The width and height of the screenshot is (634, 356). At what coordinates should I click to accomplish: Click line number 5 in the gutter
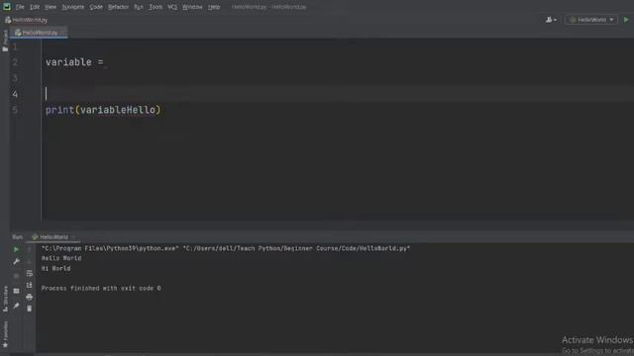point(15,110)
